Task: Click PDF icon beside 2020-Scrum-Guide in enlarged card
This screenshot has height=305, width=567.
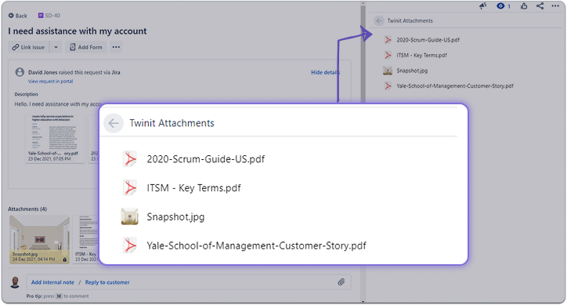Action: click(x=129, y=158)
